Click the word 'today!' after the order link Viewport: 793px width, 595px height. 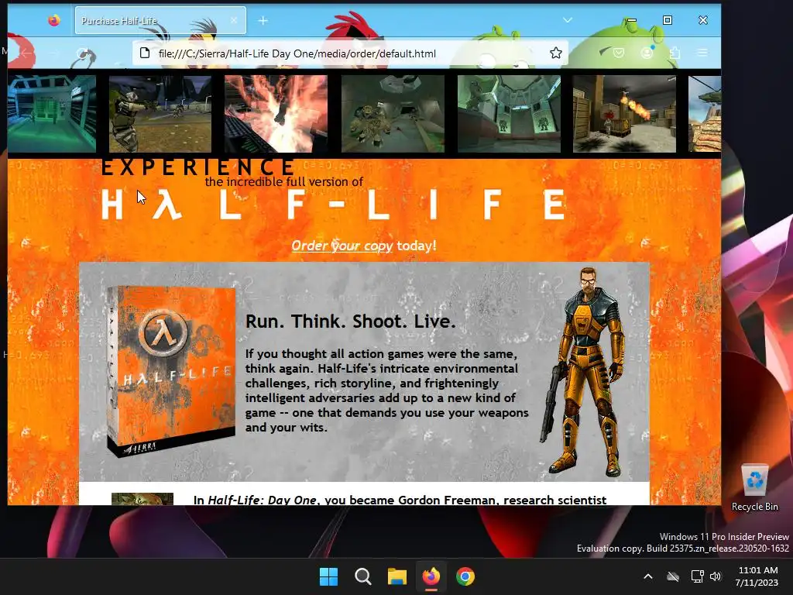[x=416, y=246]
